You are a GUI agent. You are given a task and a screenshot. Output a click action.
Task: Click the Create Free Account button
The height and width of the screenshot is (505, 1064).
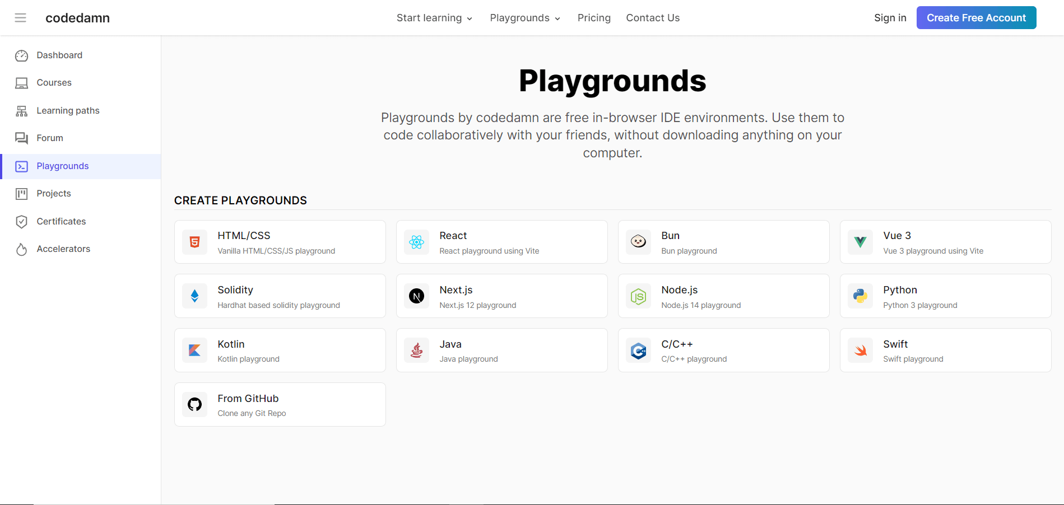pyautogui.click(x=976, y=18)
